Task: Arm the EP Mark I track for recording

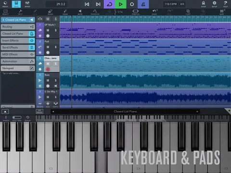Action: click(48, 36)
